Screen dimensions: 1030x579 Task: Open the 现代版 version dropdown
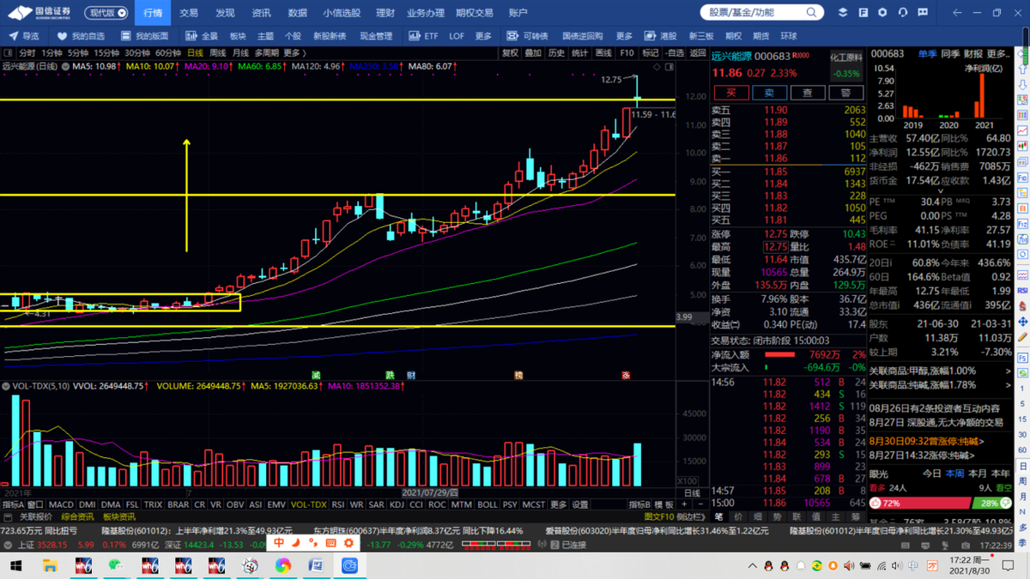pos(107,13)
